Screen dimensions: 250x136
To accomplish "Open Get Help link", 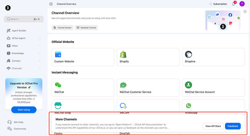I will click(16, 122).
